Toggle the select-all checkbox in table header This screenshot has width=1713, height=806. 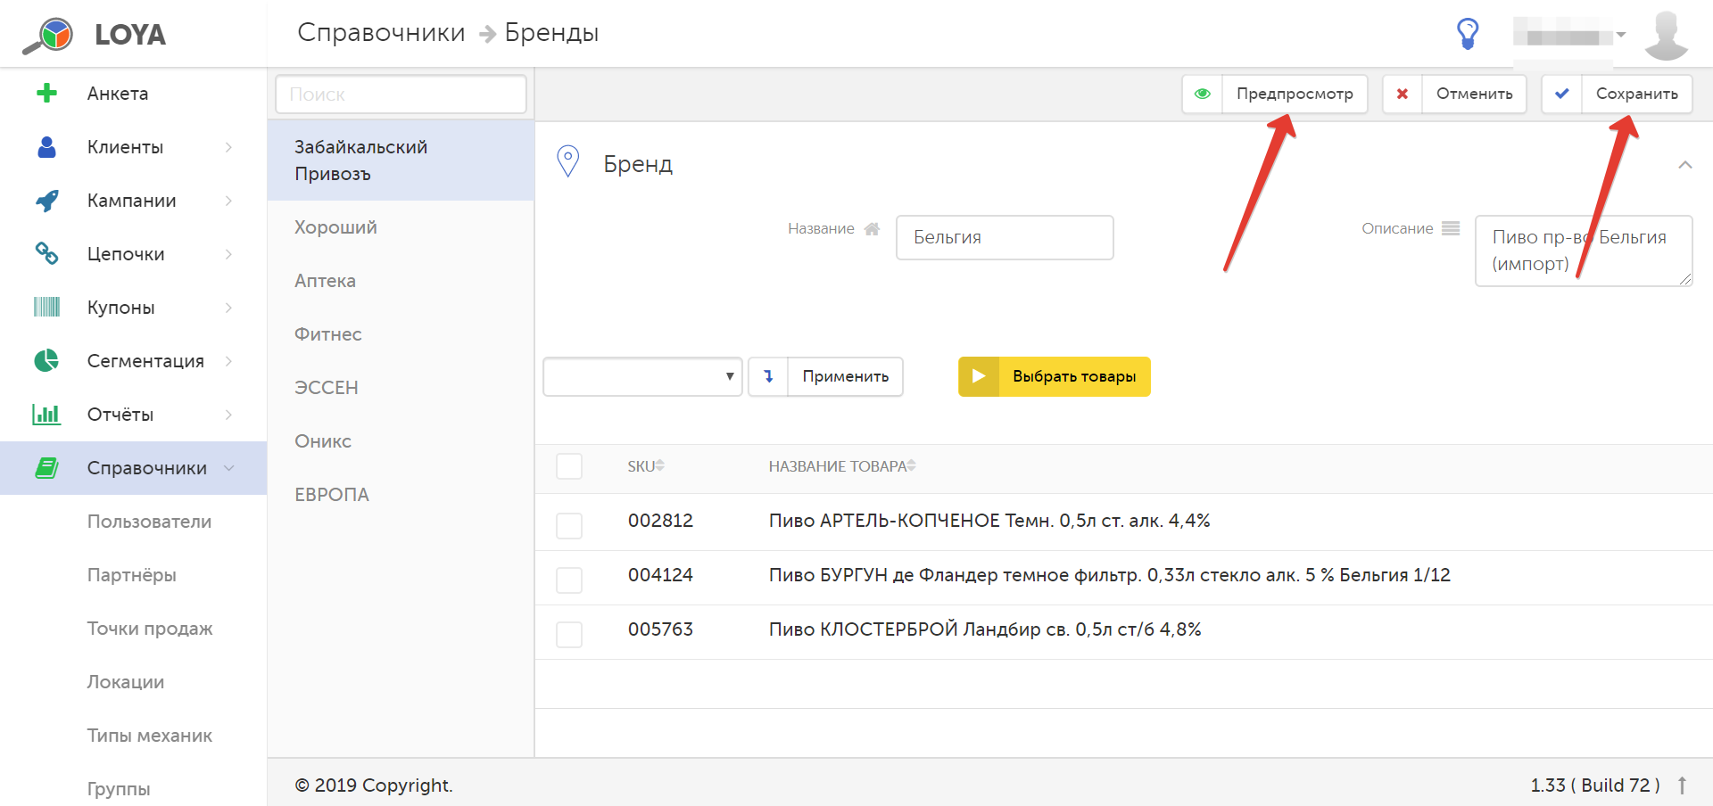click(569, 466)
